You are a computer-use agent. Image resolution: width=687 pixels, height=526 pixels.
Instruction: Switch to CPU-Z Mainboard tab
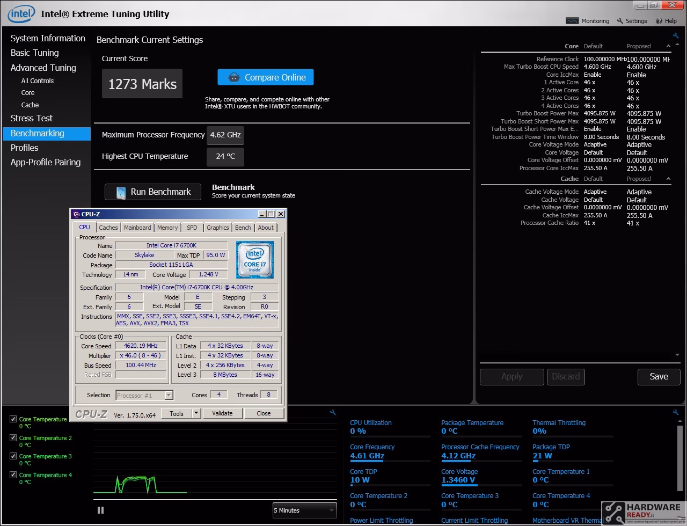(x=137, y=228)
